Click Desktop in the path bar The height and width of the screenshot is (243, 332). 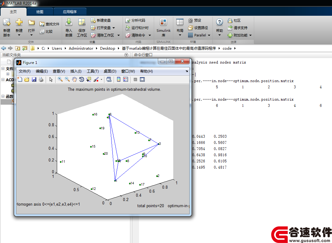click(107, 48)
